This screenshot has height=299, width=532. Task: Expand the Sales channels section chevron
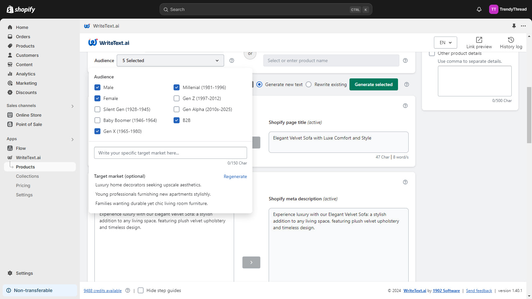(72, 106)
